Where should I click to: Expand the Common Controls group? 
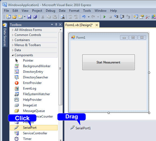click(x=34, y=35)
